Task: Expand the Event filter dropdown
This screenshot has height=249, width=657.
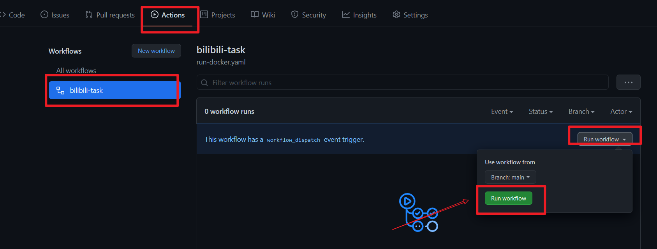Action: pyautogui.click(x=502, y=111)
